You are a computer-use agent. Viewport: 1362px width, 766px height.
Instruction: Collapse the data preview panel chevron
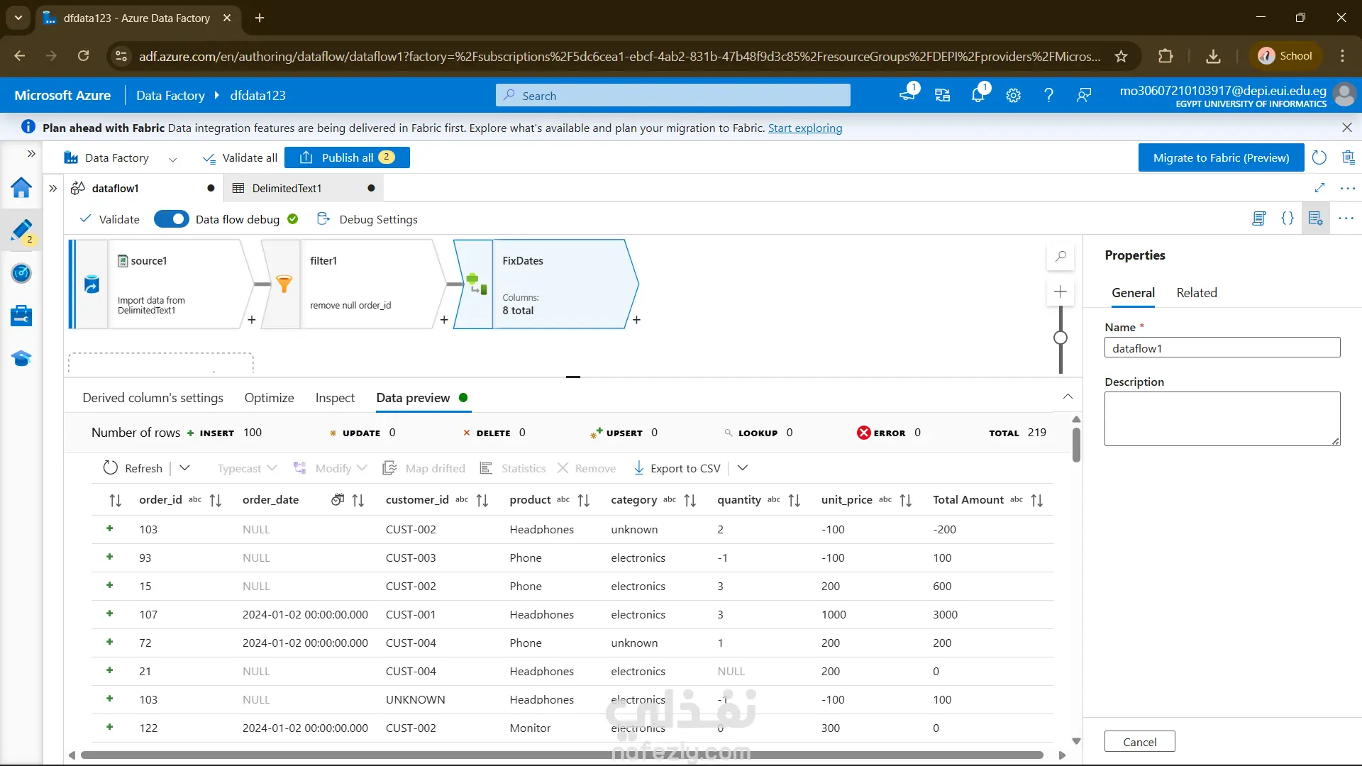click(1068, 396)
